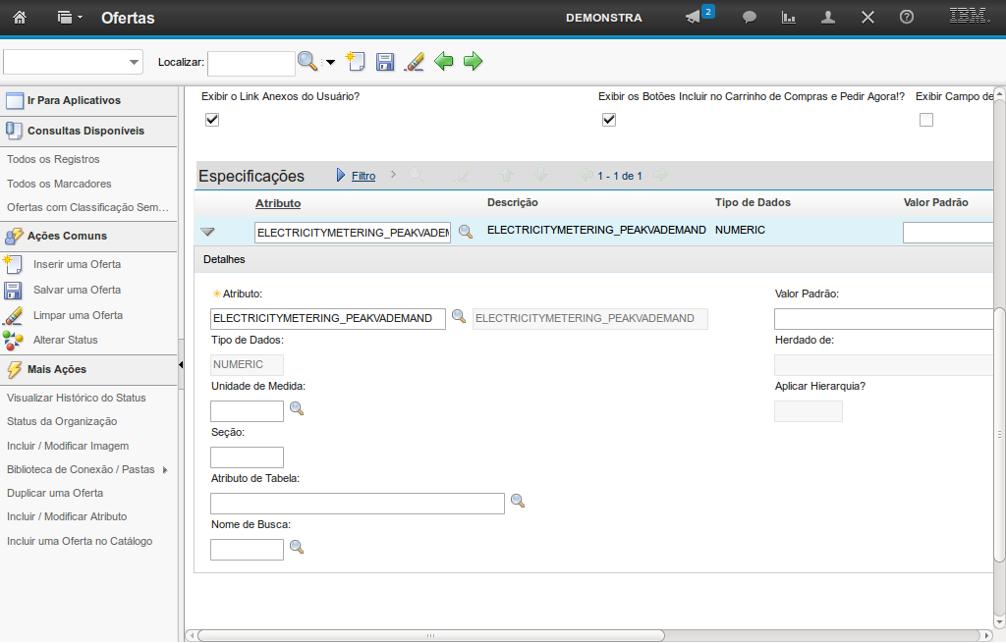Go to previous record green arrow
The width and height of the screenshot is (1006, 643).
[x=444, y=62]
